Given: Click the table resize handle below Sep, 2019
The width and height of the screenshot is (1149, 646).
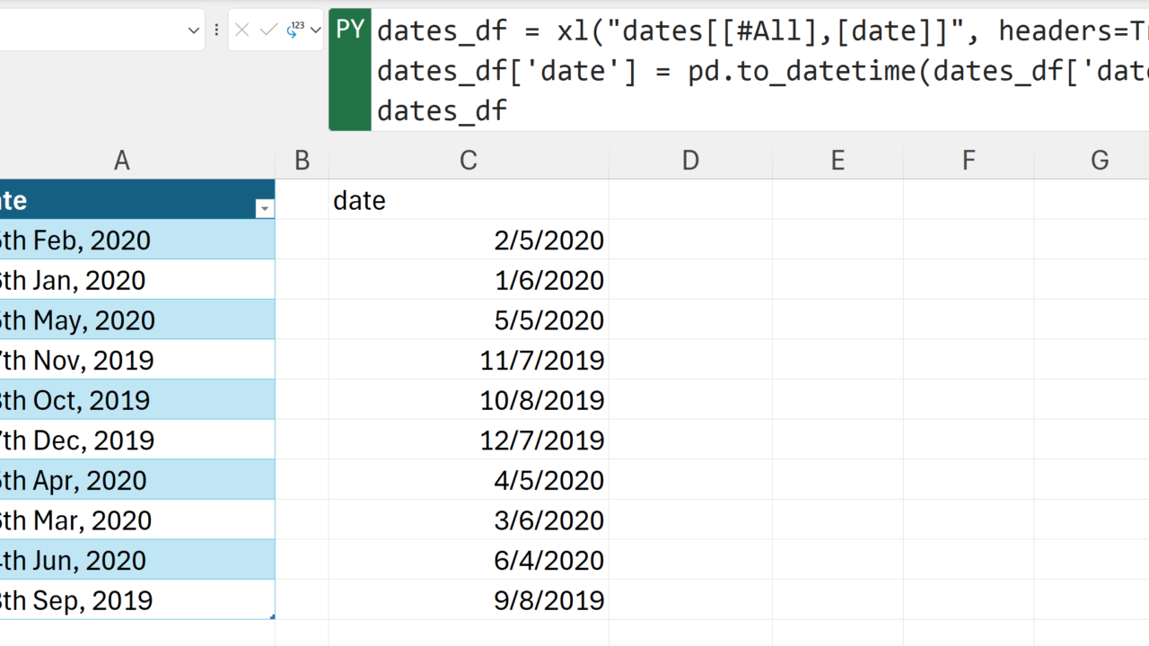Looking at the screenshot, I should click(x=272, y=617).
